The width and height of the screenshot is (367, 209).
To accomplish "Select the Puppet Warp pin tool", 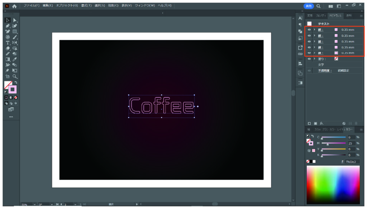I will 8,71.
